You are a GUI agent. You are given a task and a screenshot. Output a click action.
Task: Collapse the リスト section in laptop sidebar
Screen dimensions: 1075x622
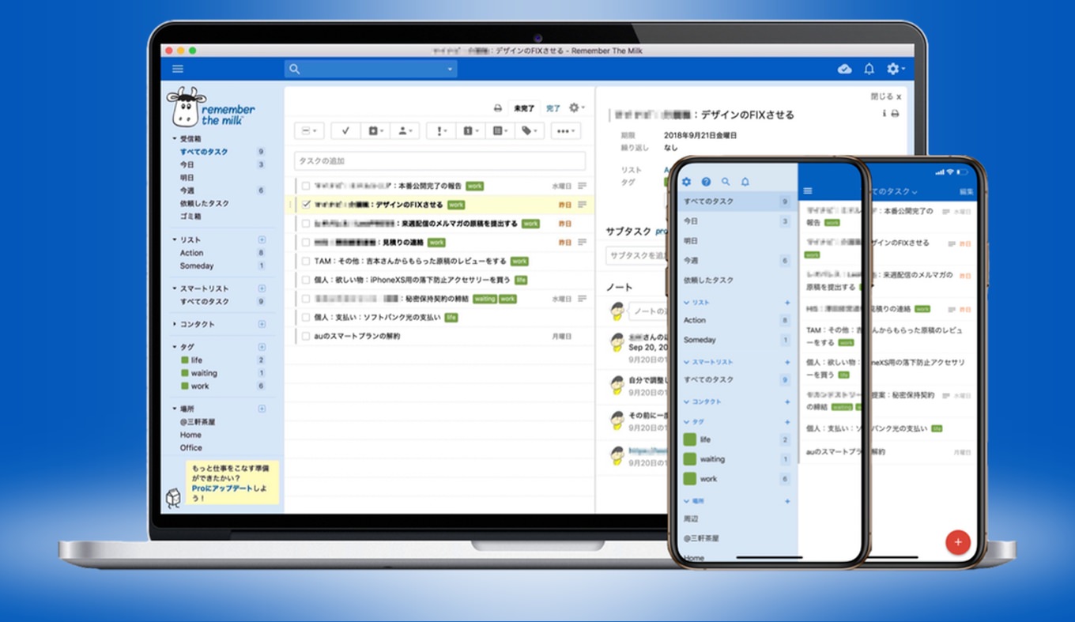click(175, 239)
